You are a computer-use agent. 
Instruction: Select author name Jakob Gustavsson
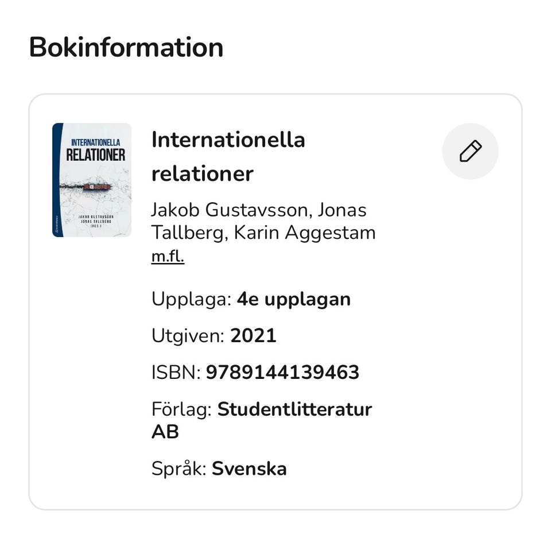230,210
